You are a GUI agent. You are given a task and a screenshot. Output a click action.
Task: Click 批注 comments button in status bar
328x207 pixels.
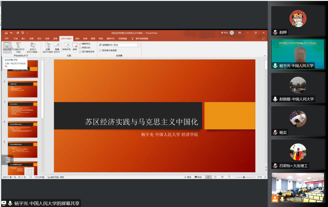click(198, 177)
